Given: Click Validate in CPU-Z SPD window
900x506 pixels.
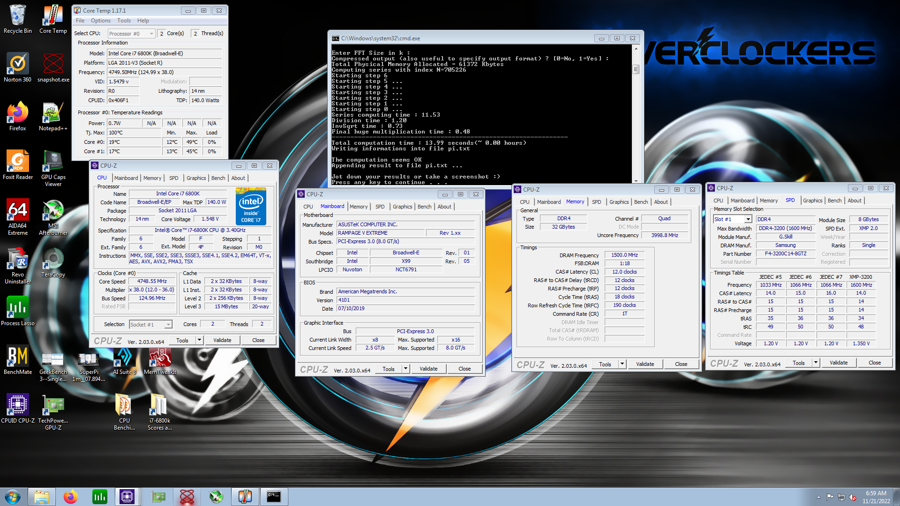Looking at the screenshot, I should [x=839, y=363].
